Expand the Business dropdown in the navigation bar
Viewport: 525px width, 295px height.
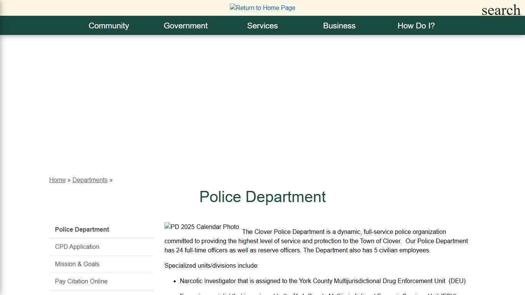pos(339,25)
